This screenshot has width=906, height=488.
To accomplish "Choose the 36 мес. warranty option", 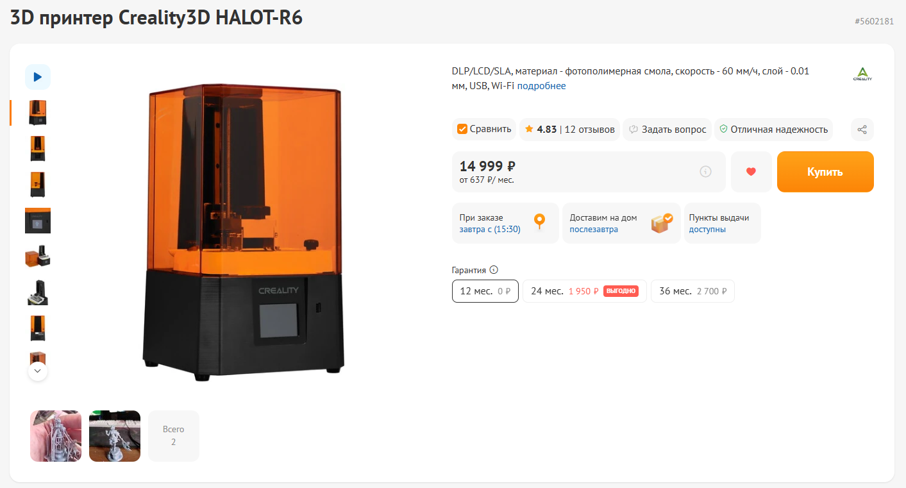I will tap(692, 291).
